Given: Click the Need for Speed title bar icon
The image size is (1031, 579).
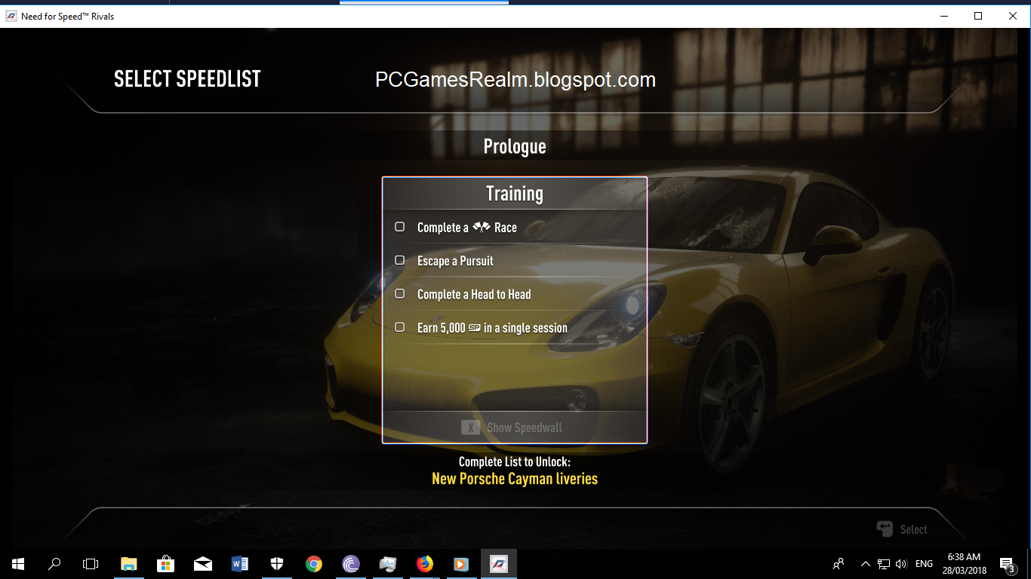Looking at the screenshot, I should click(11, 16).
